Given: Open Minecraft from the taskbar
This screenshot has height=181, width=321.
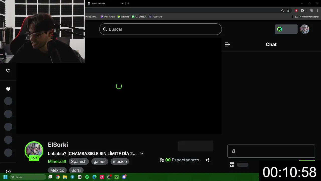Looking at the screenshot, I should pos(116,177).
